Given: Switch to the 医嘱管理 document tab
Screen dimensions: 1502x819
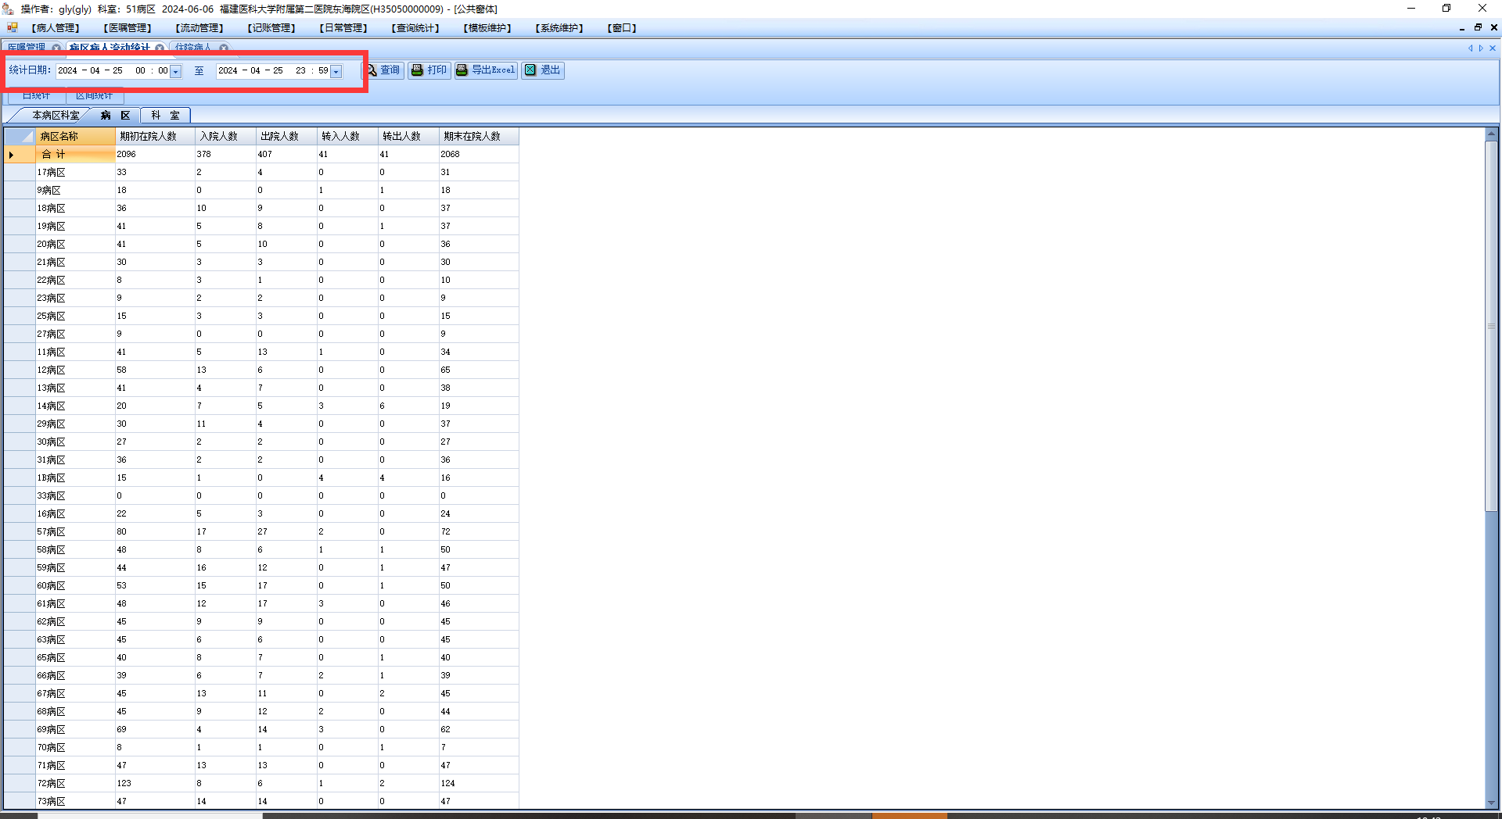Looking at the screenshot, I should click(27, 48).
